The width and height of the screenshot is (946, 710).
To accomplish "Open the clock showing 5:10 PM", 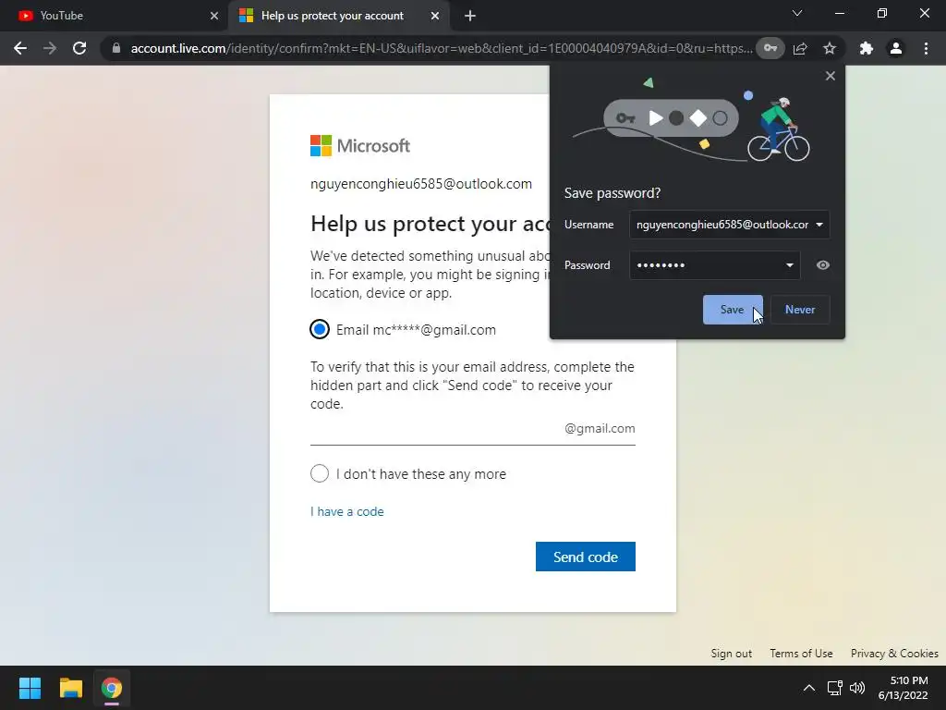I will click(x=904, y=688).
